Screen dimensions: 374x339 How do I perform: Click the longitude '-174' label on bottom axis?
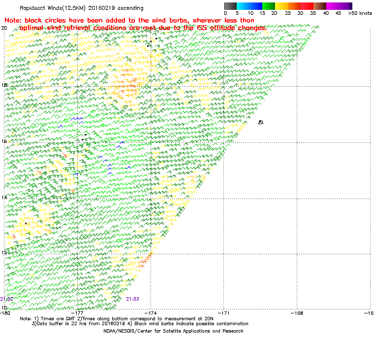(x=151, y=313)
